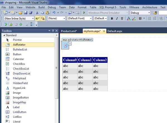Screen dimensions: 167x123
Task: Select BulletedList control in Toolbox
Action: (28, 49)
